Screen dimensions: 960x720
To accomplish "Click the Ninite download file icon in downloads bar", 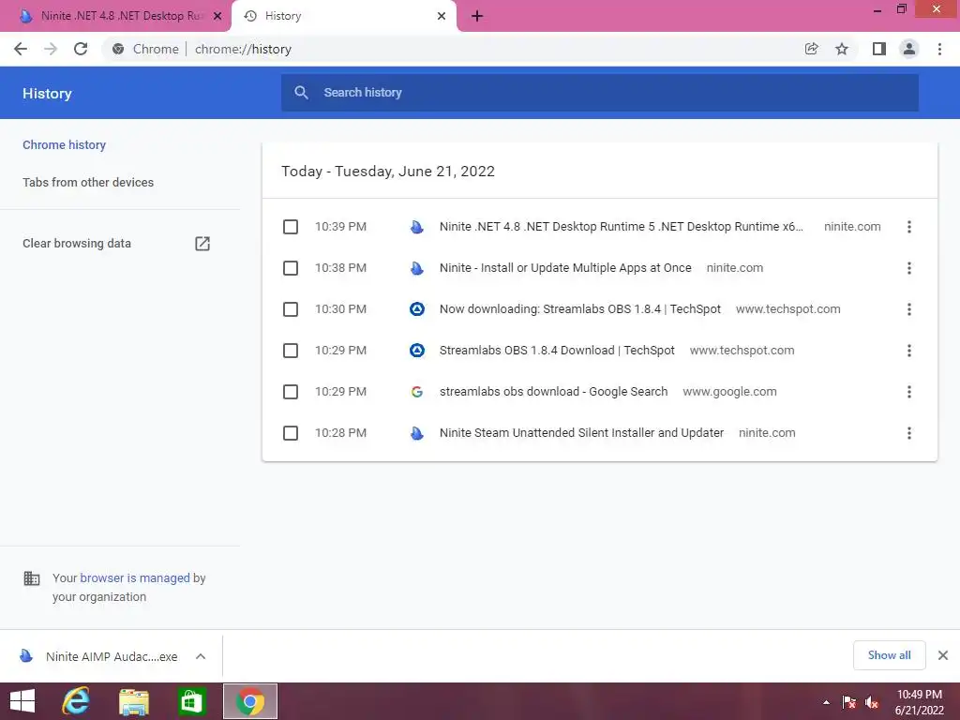I will click(x=25, y=656).
